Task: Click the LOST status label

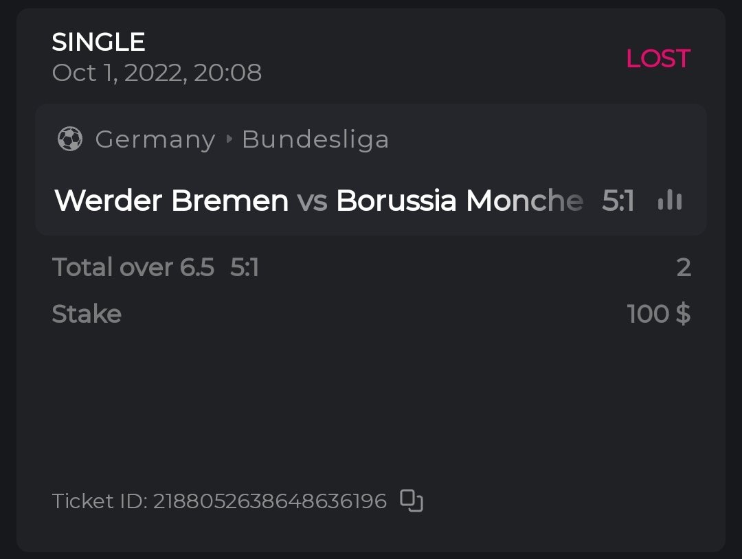Action: pos(657,59)
